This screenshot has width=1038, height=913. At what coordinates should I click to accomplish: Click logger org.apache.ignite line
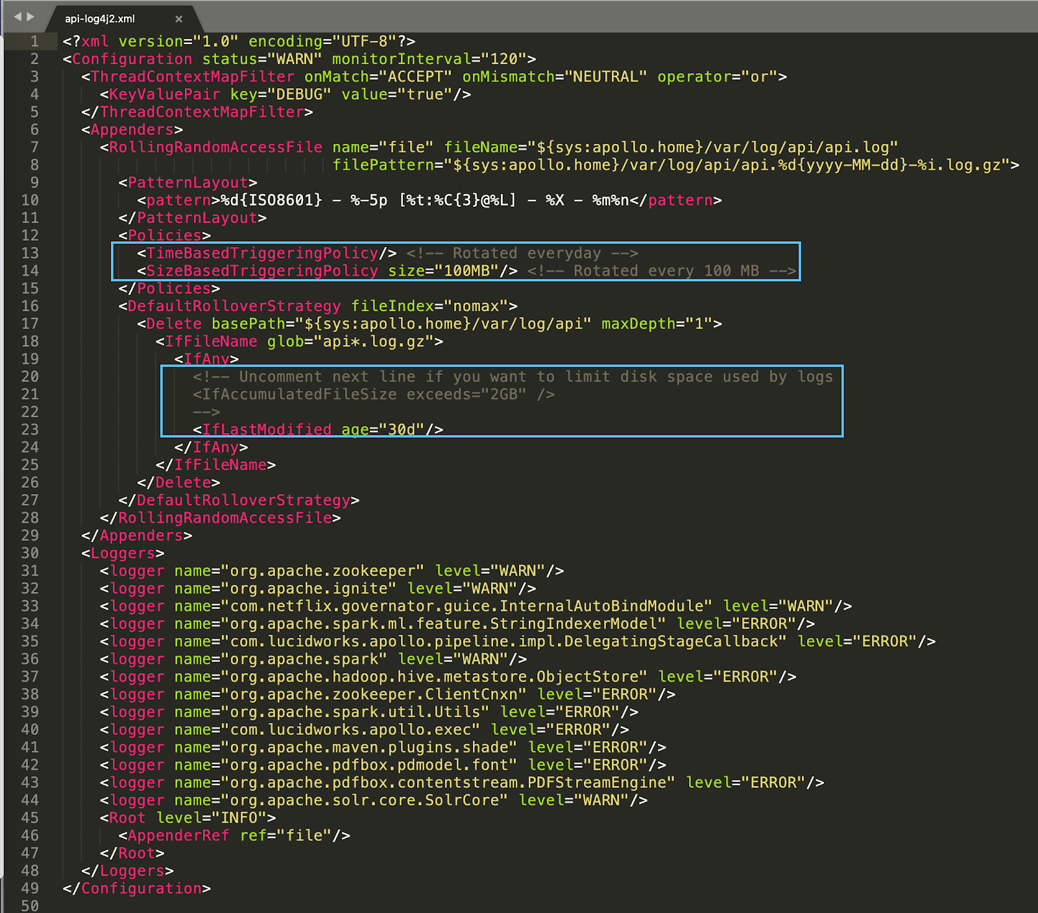coord(318,588)
